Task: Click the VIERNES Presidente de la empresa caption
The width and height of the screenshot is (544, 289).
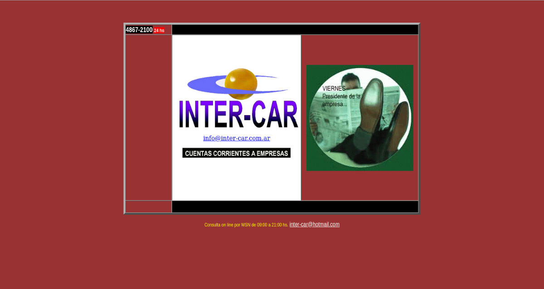Action: point(341,96)
